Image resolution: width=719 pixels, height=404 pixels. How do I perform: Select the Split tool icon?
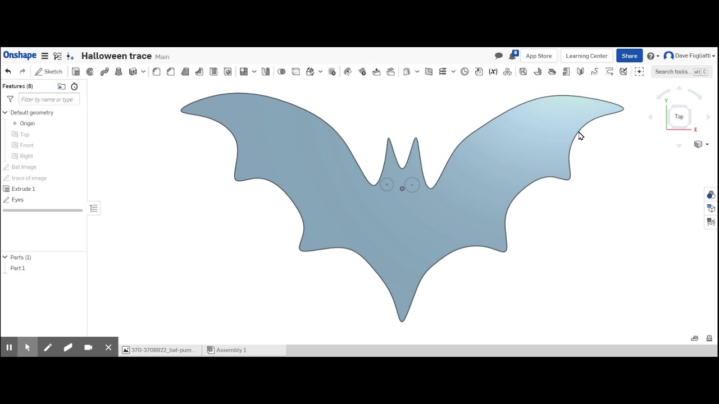(295, 72)
